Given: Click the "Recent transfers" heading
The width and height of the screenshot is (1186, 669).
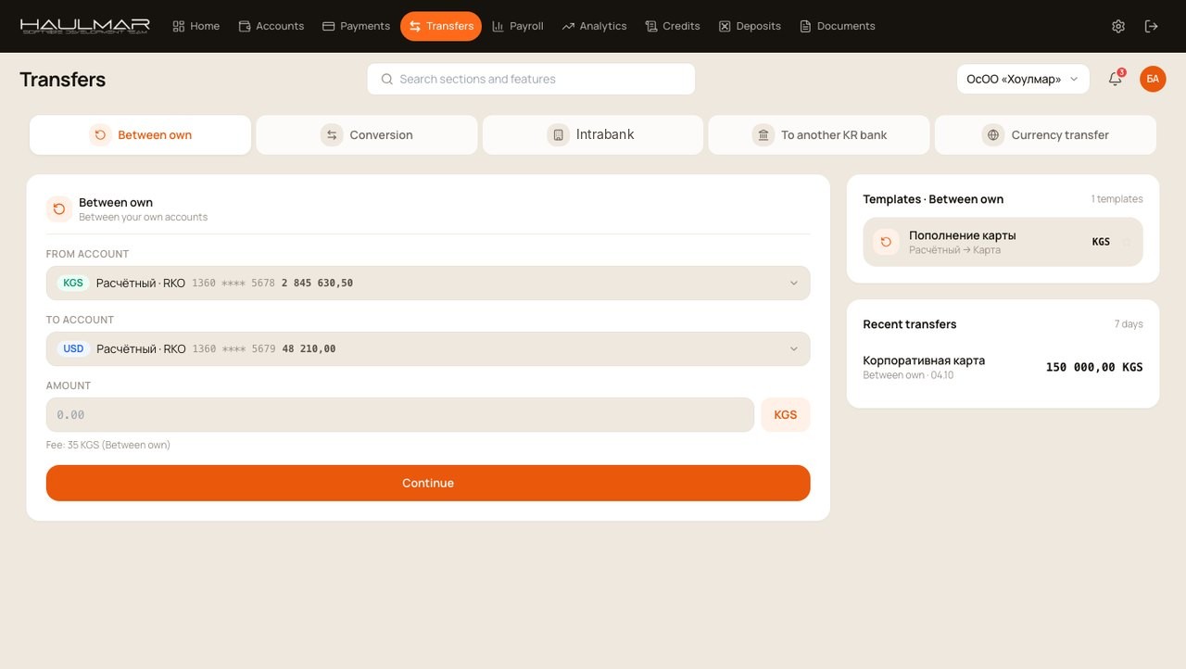Looking at the screenshot, I should pyautogui.click(x=910, y=324).
